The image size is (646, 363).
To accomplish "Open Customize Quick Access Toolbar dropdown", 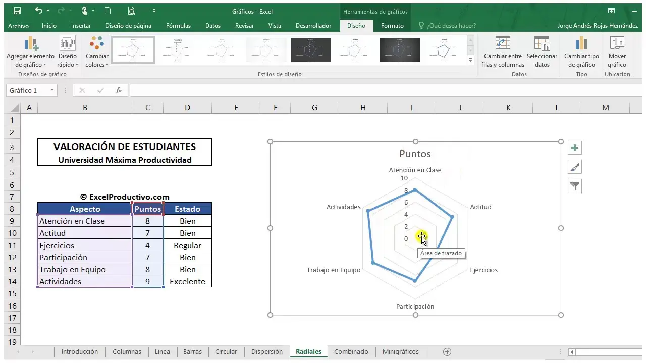I will 154,11.
